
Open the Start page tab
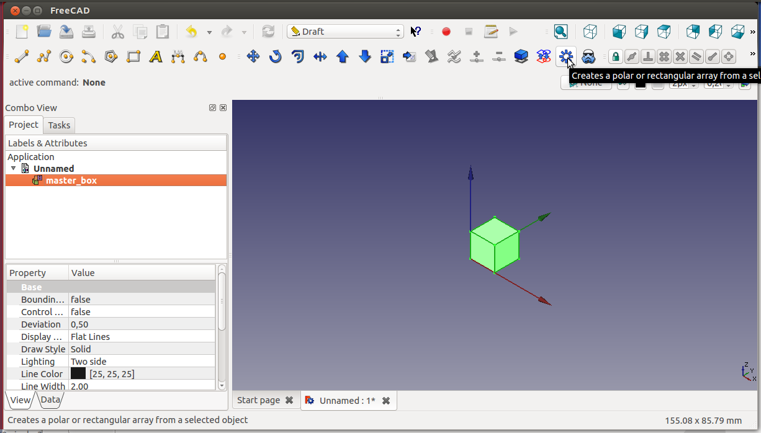(258, 401)
